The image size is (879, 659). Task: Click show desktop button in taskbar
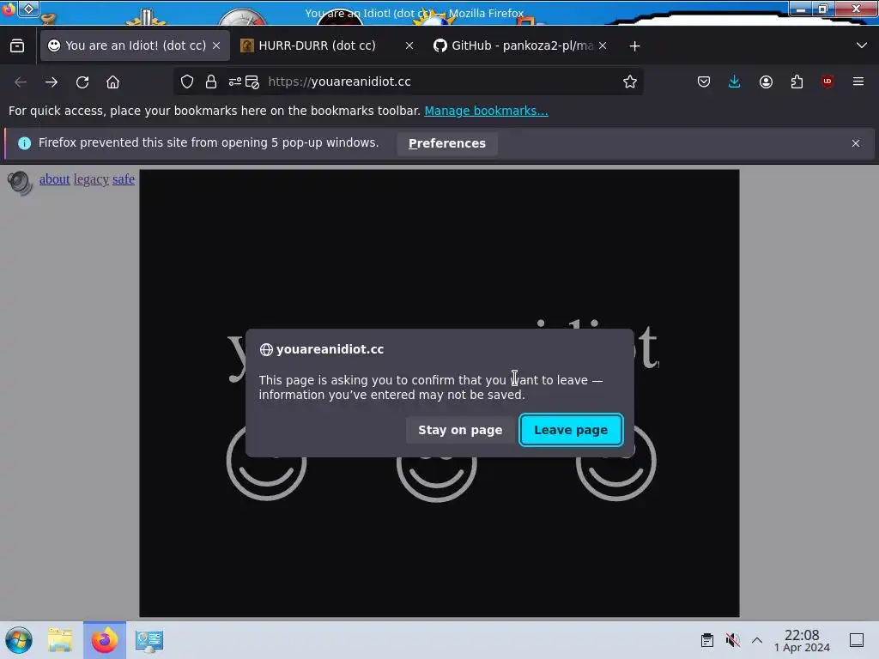click(857, 640)
